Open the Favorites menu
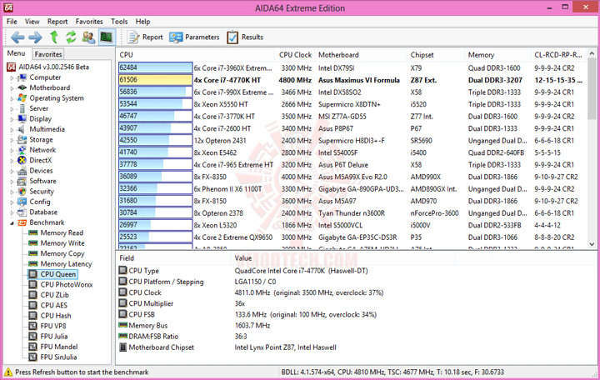 point(89,22)
